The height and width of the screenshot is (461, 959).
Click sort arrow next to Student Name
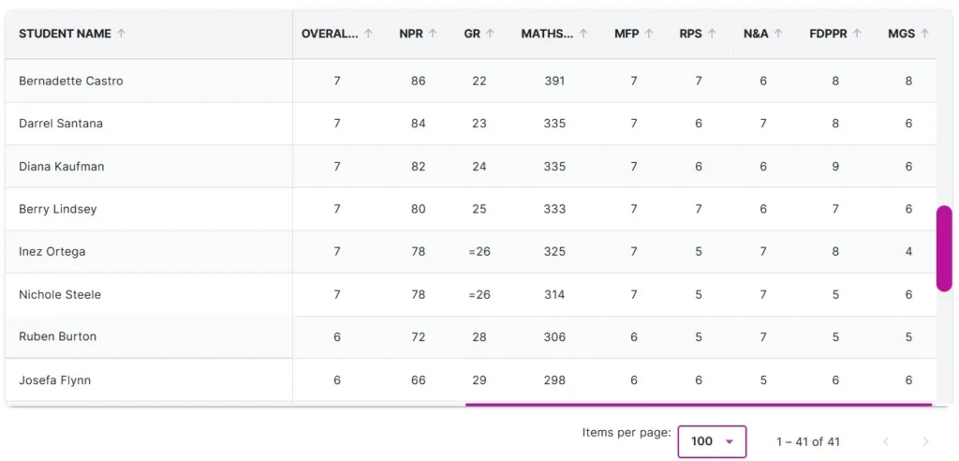[x=122, y=34]
